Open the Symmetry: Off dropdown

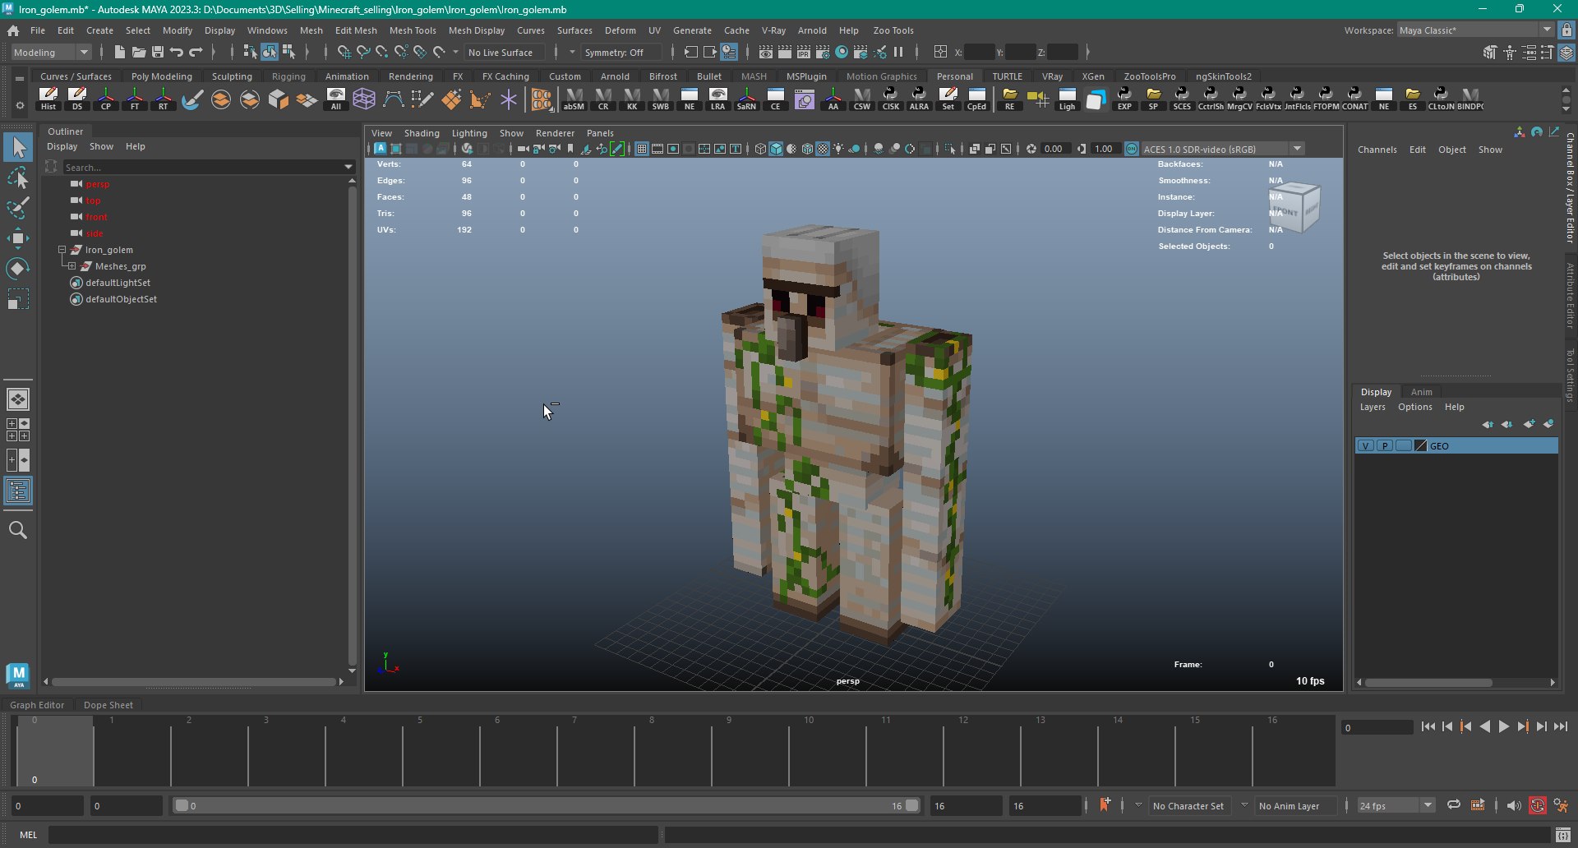621,52
